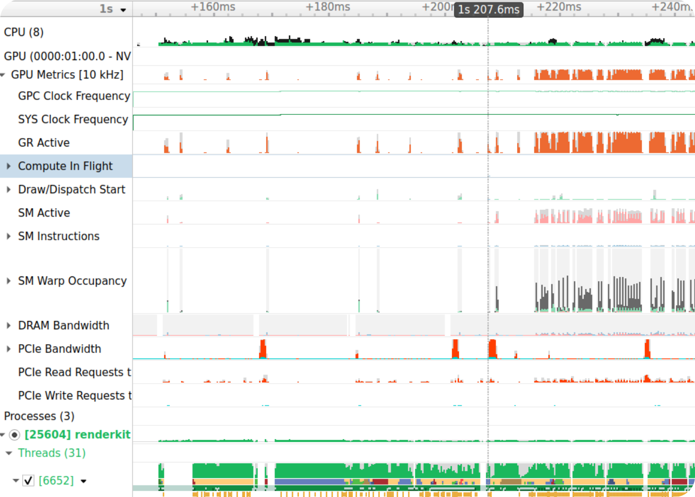Select the GR Active metric row
The image size is (695, 497).
[44, 143]
